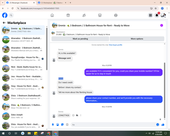Show hidden system tray icons
Viewport: 170px width, 136px height.
pyautogui.click(x=146, y=133)
